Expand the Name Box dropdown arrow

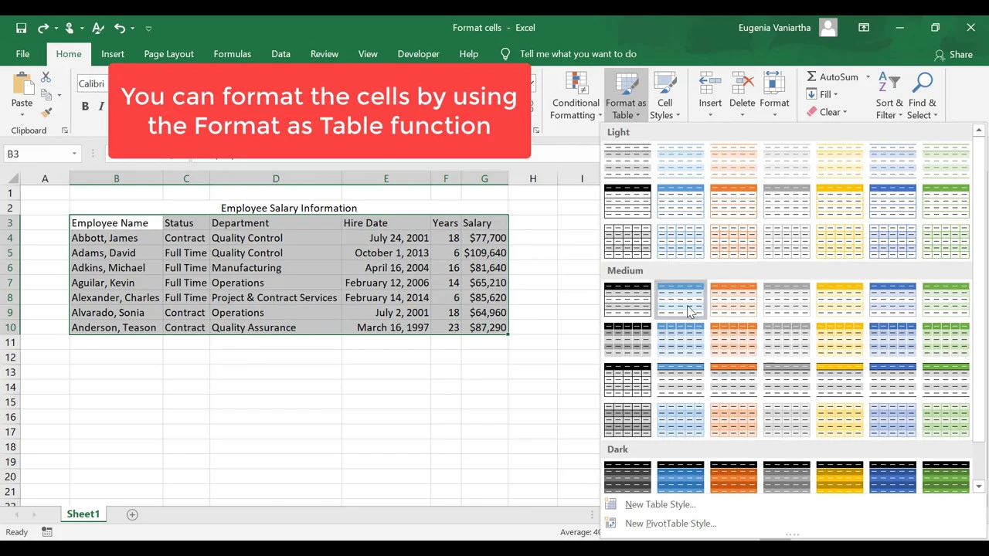(74, 154)
